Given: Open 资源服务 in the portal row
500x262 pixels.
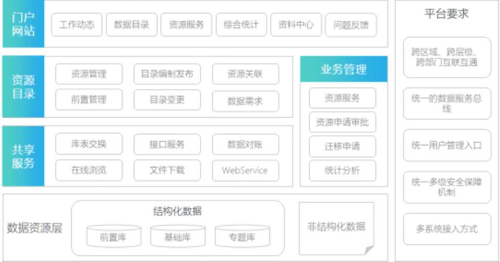Looking at the screenshot, I should (186, 25).
